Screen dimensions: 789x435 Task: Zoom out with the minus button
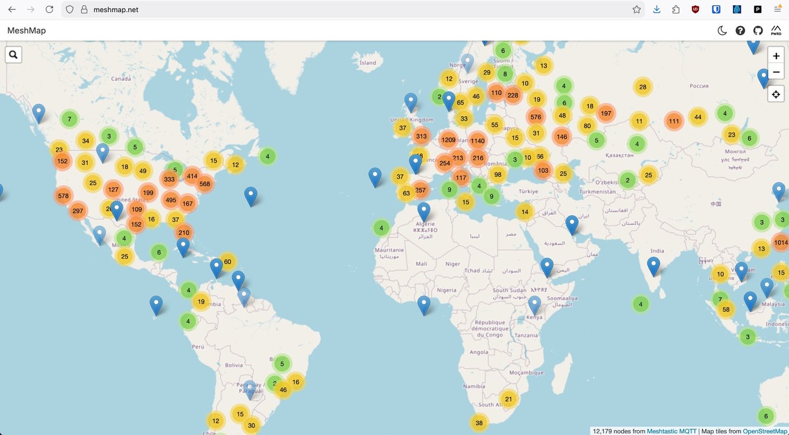click(776, 72)
